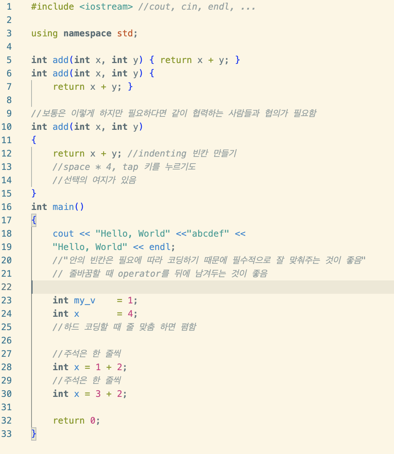Click the "operator" comment on line 21
Screen dimensions: 394x454
coord(160,274)
